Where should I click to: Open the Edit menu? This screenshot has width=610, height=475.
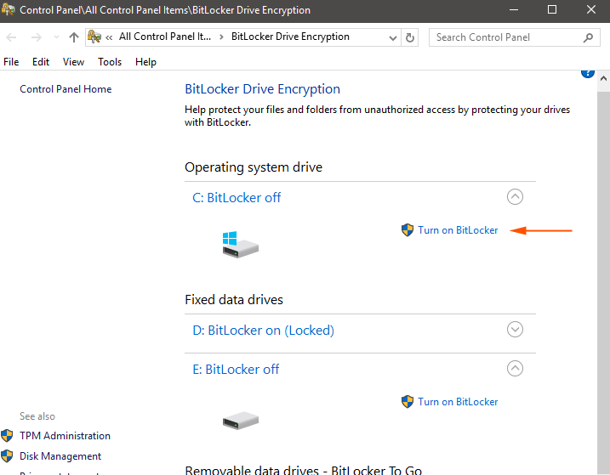tap(41, 62)
